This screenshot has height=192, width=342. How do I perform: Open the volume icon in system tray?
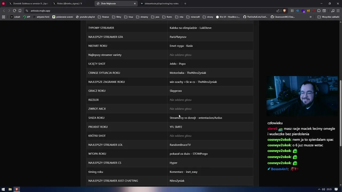pos(323,189)
